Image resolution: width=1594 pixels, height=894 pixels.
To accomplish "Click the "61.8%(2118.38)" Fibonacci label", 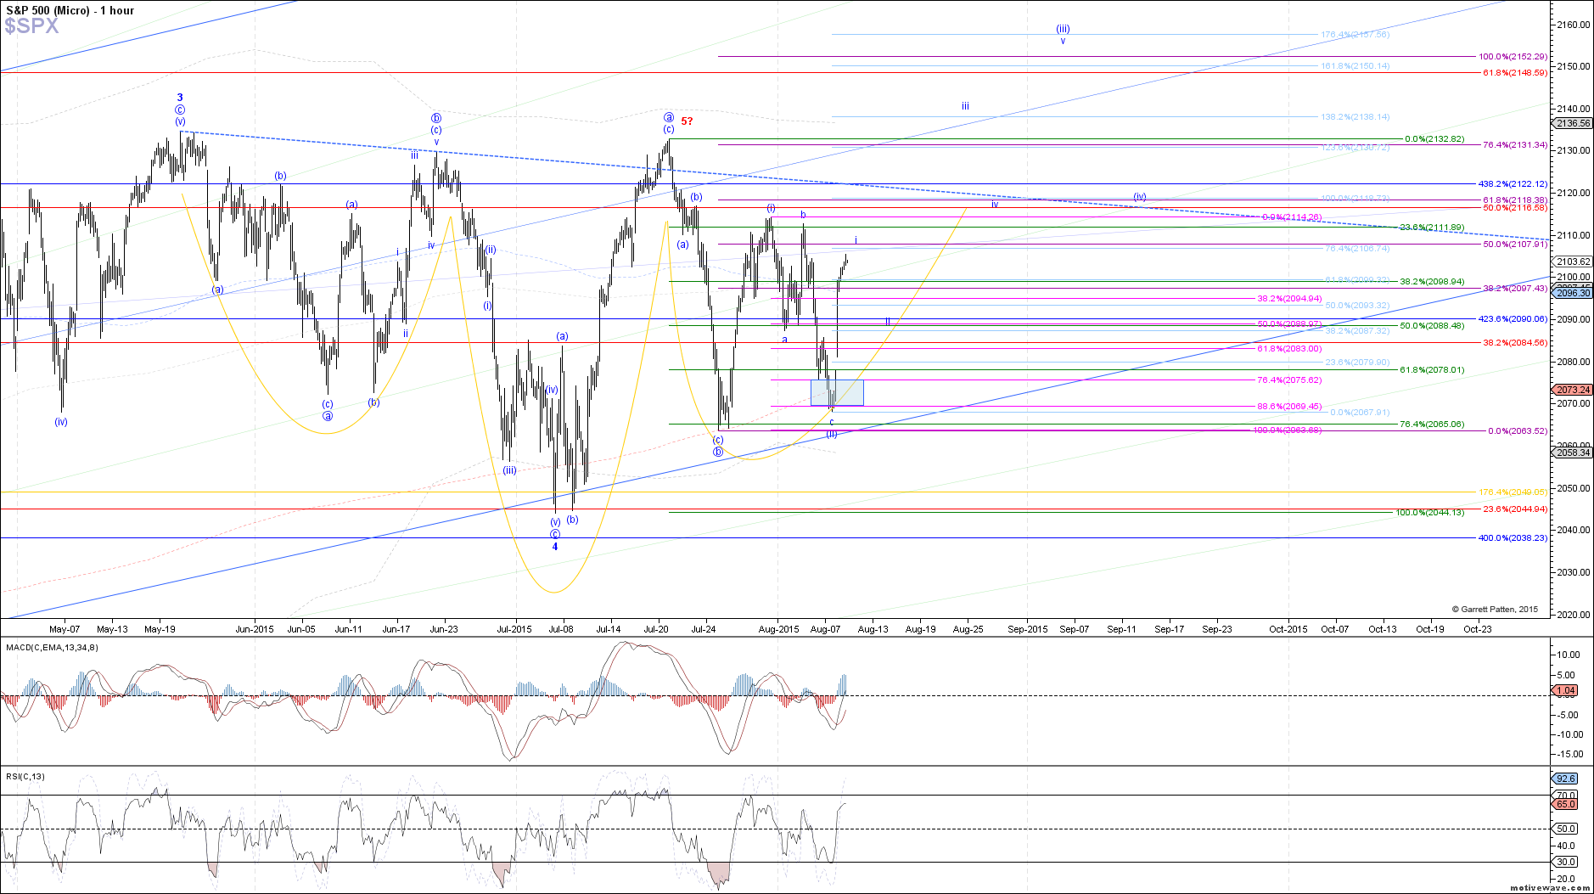I will (x=1515, y=200).
